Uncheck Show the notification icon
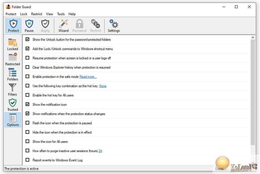260x174 pixels. point(27,104)
